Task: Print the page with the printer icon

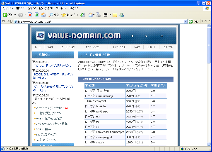Action: coord(99,15)
